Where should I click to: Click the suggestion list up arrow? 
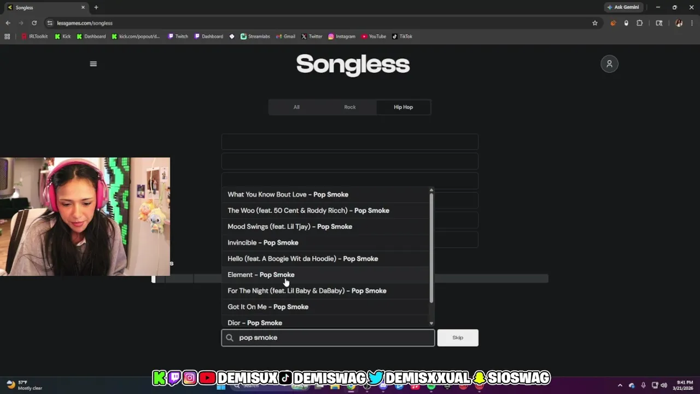tap(431, 190)
